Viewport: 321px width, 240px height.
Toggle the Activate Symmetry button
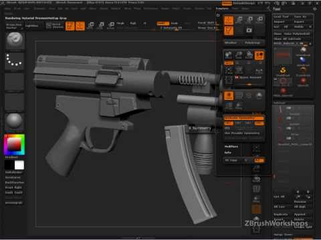[x=244, y=118]
